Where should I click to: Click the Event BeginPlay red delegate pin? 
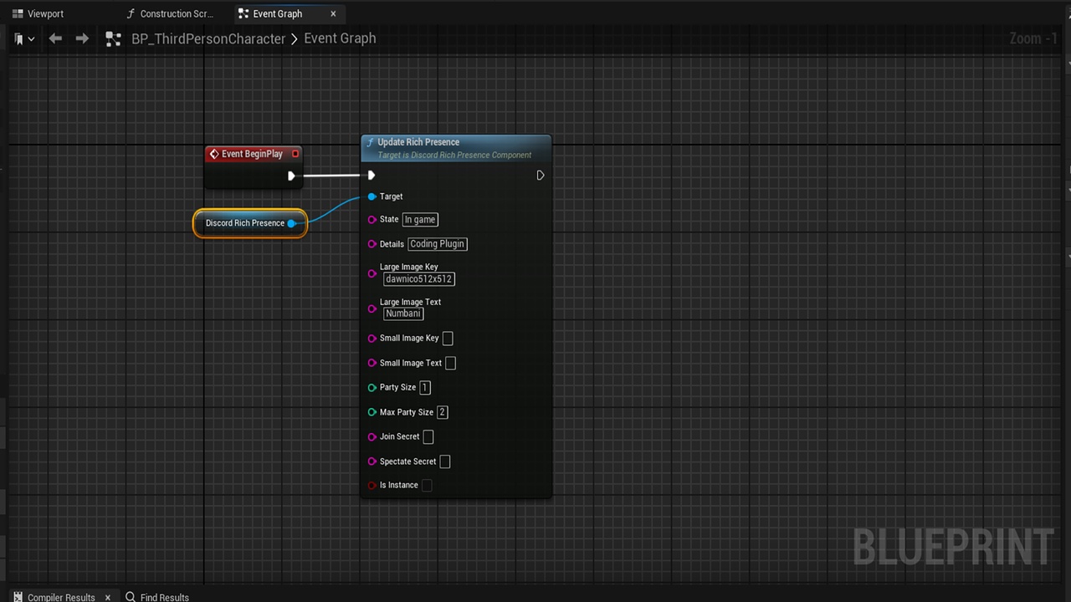[x=295, y=154]
